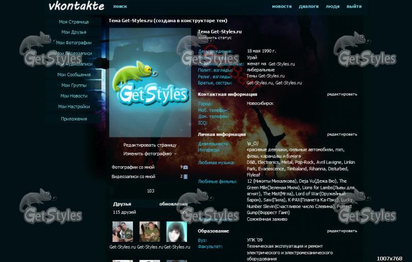This screenshot has width=412, height=262.
Task: Open Мои Аудиозаписи in sidebar
Action: (x=74, y=64)
